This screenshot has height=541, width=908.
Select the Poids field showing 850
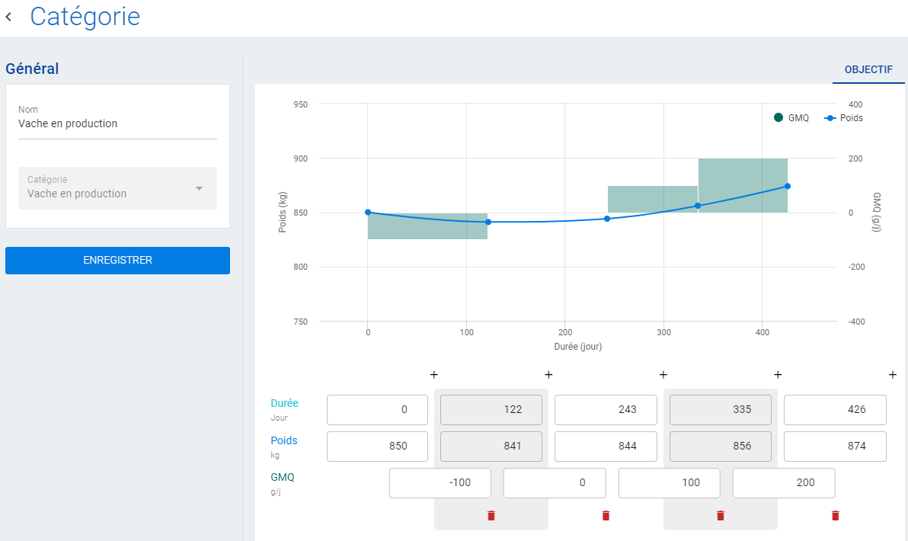pyautogui.click(x=378, y=446)
